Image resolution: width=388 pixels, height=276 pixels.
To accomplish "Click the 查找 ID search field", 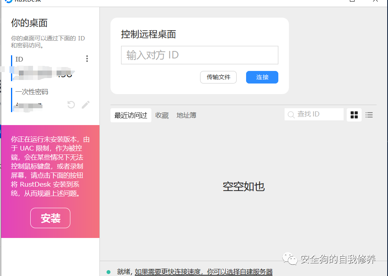I will (314, 114).
